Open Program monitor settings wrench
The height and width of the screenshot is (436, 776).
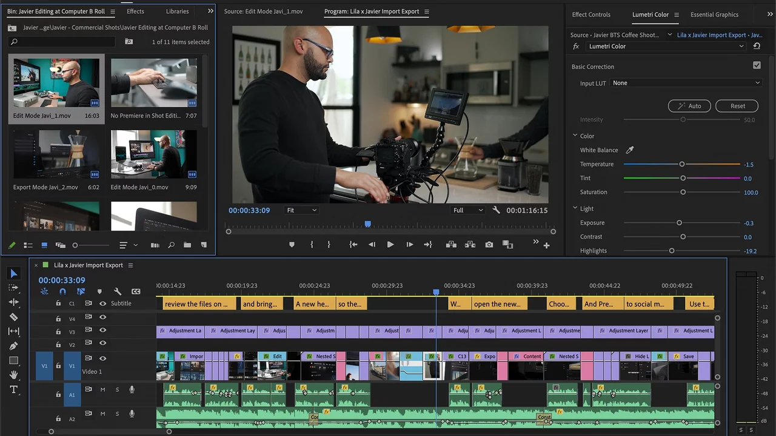point(496,210)
